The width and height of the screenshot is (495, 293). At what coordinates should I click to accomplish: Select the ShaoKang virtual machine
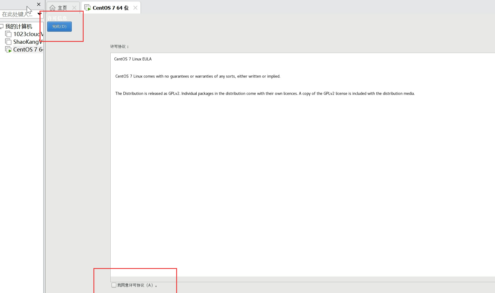point(28,42)
